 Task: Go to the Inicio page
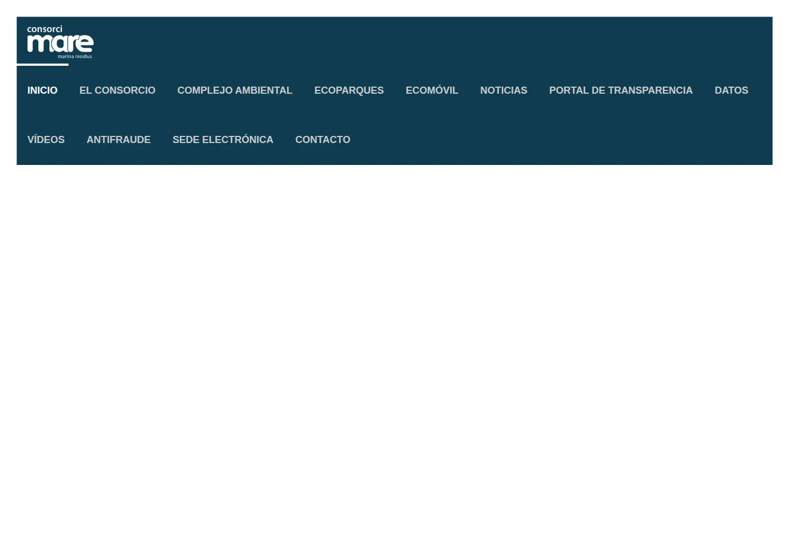[x=42, y=90]
